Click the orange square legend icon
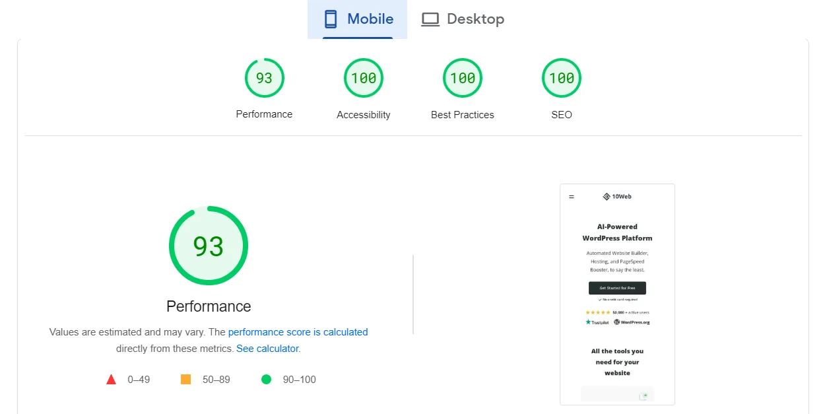Screen dimensions: 825x414 pos(185,380)
